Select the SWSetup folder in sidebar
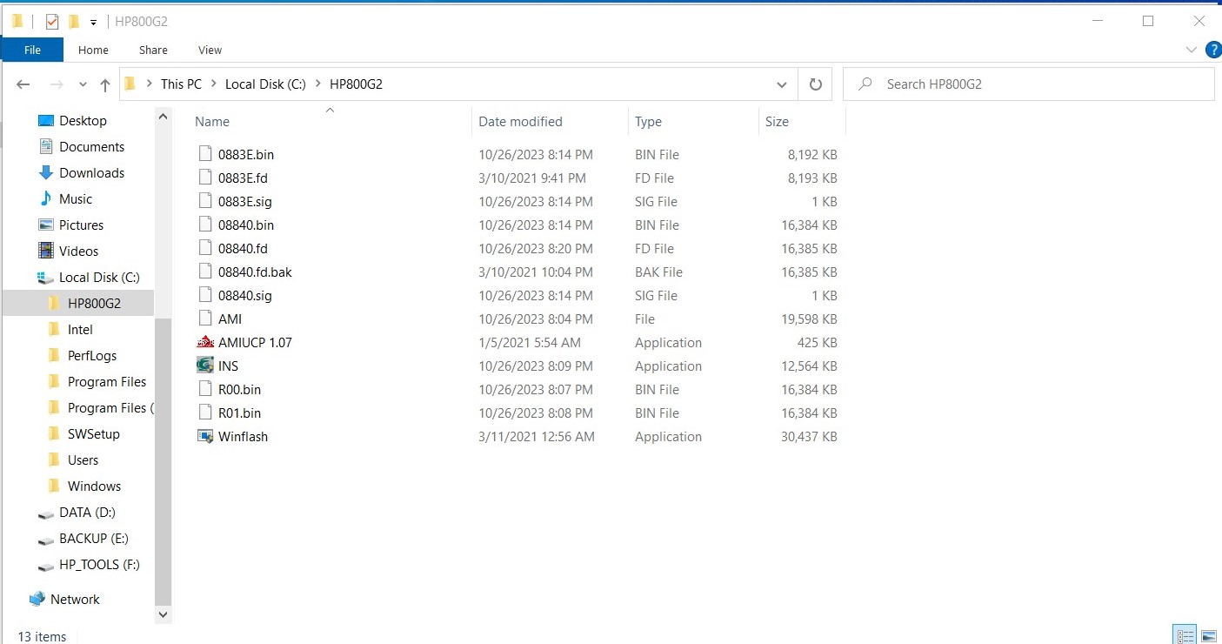Screen dimensions: 1222x644 click(x=94, y=433)
